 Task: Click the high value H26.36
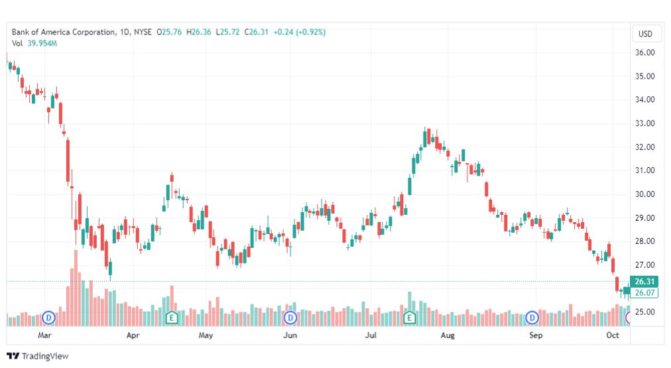pos(198,32)
